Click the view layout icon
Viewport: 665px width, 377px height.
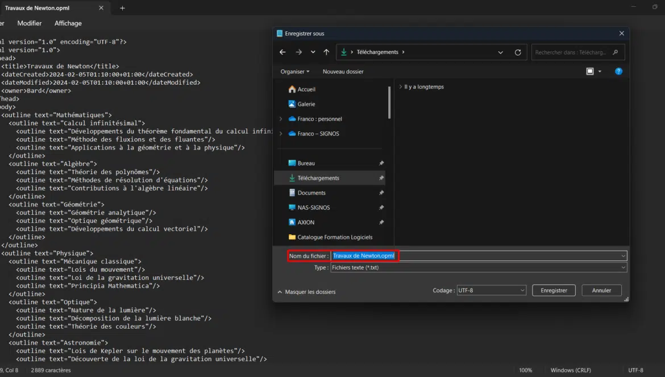coord(590,72)
